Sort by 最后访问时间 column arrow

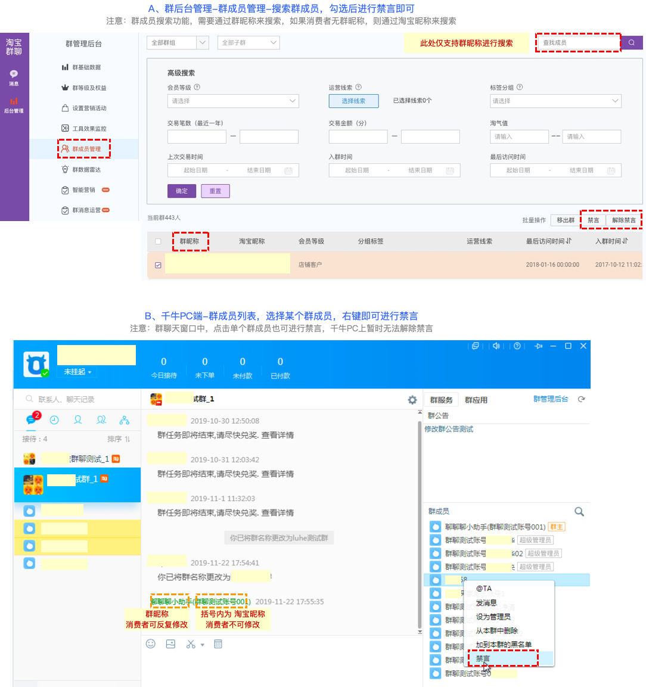[x=569, y=241]
